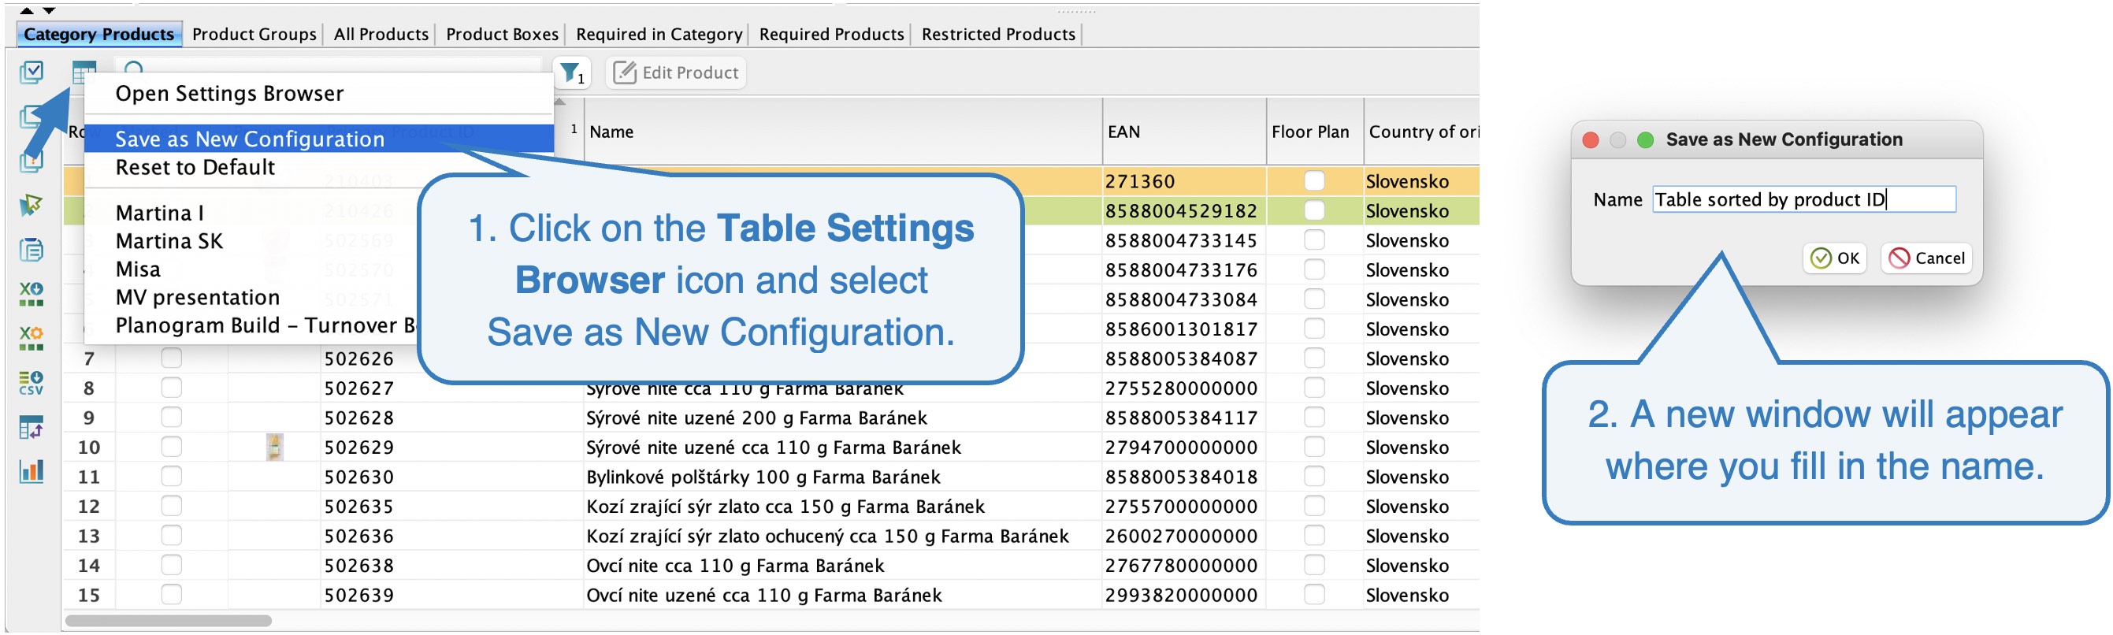The image size is (2113, 635).
Task: Toggle Floor Plan checkbox for EAN 2993820000000
Action: pos(1314,595)
